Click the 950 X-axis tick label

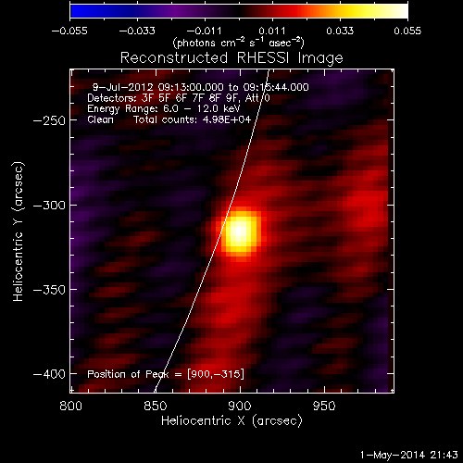[324, 406]
